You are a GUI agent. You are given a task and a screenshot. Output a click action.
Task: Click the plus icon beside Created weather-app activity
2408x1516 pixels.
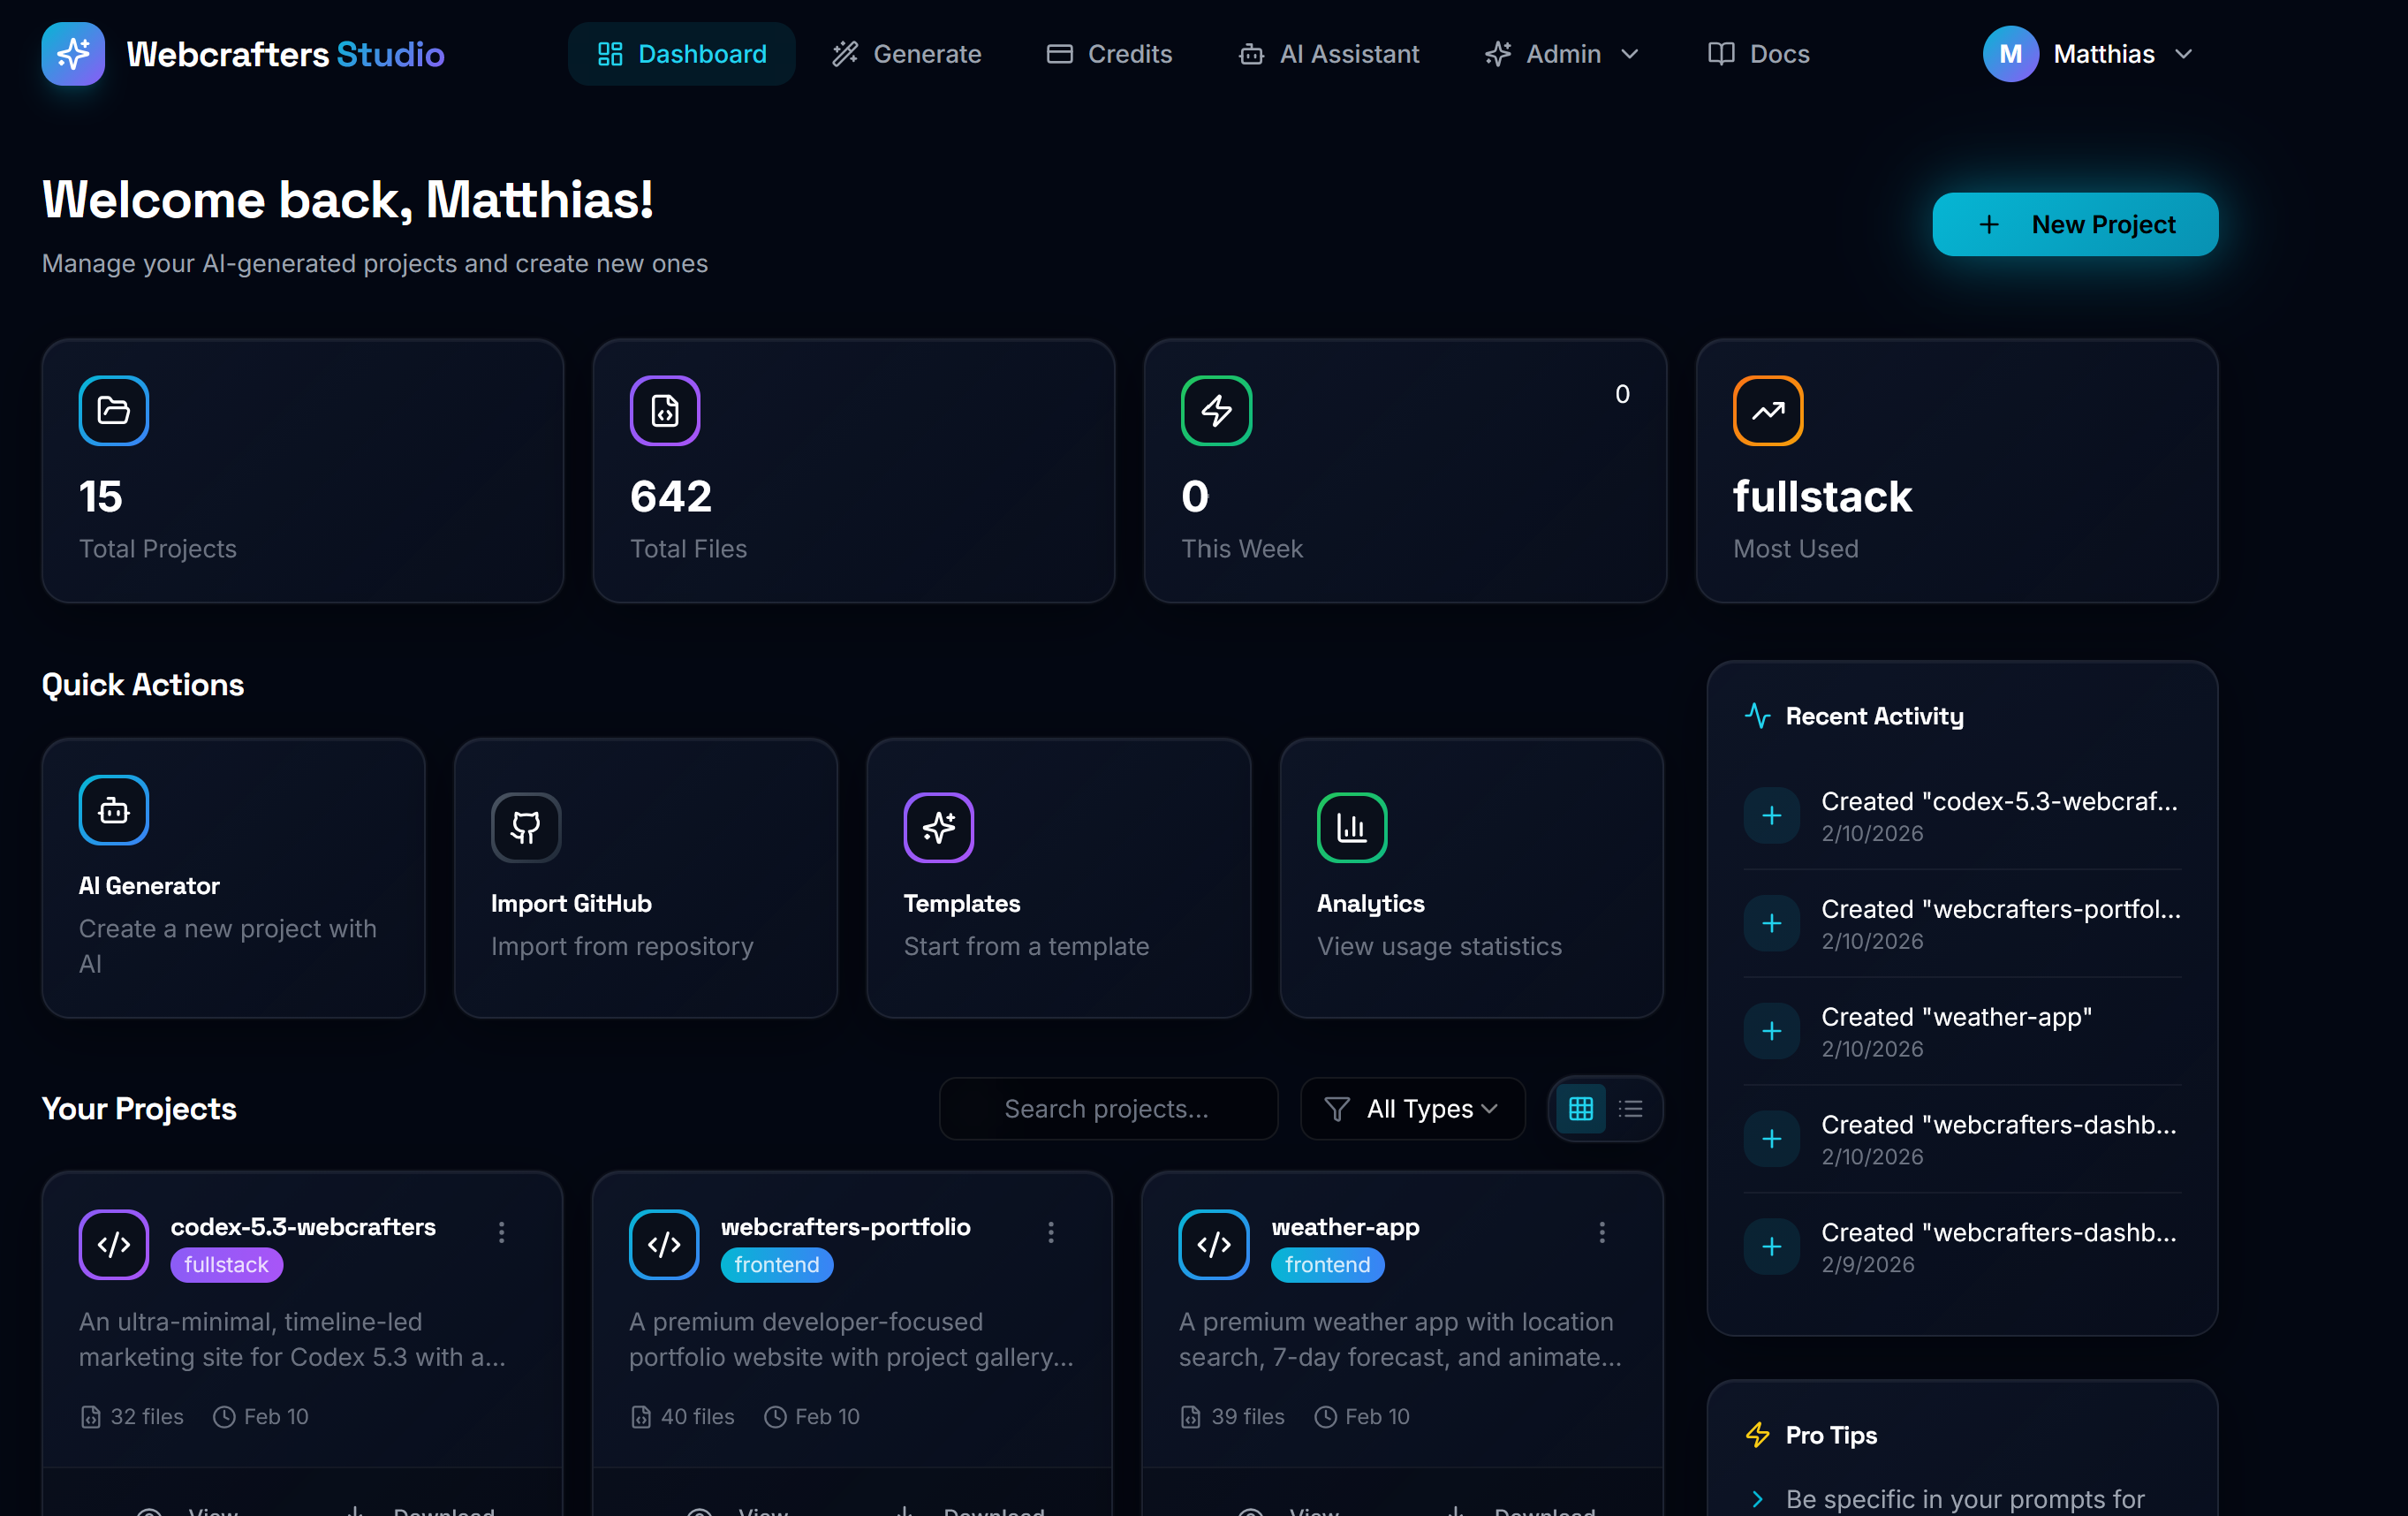tap(1770, 1031)
